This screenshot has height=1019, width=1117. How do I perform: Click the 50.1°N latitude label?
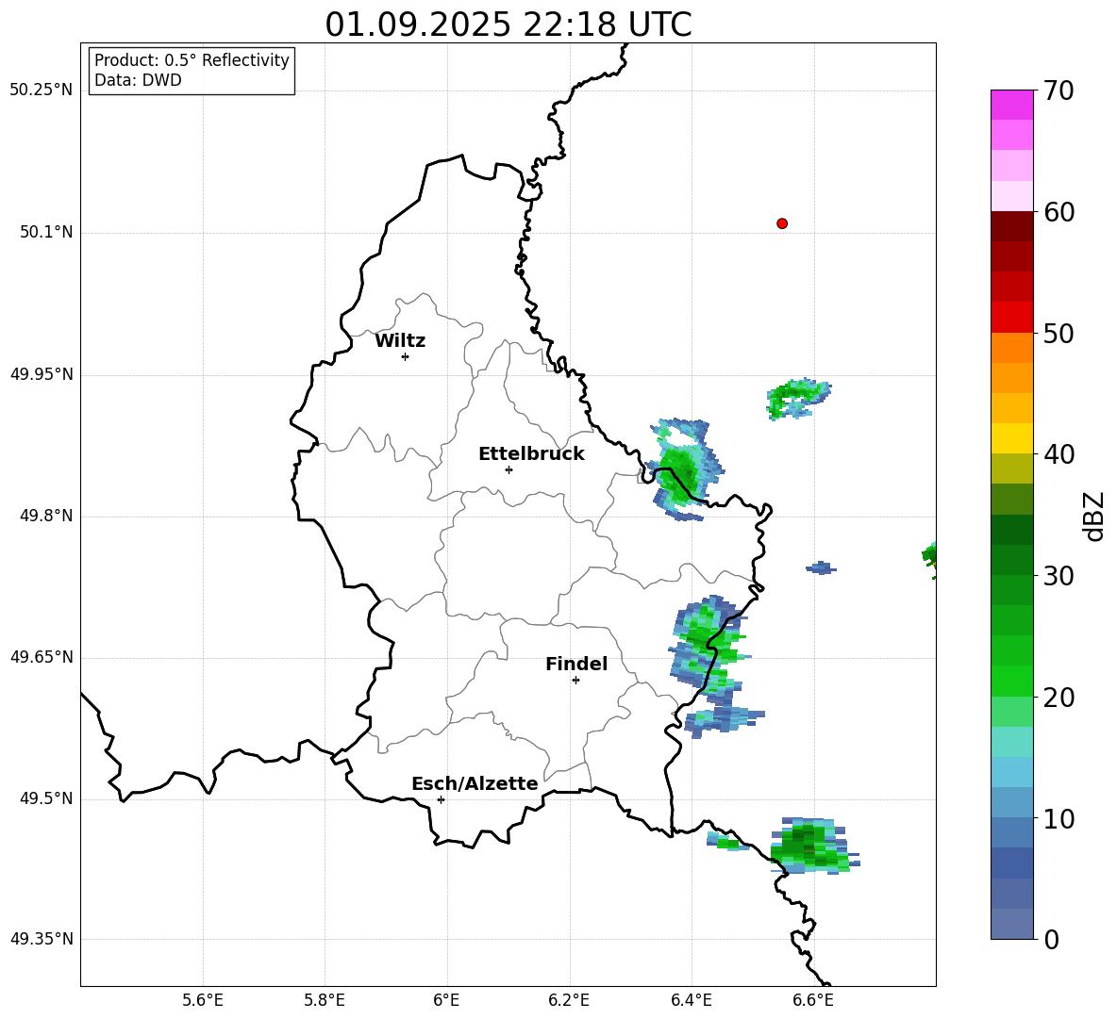click(x=46, y=233)
